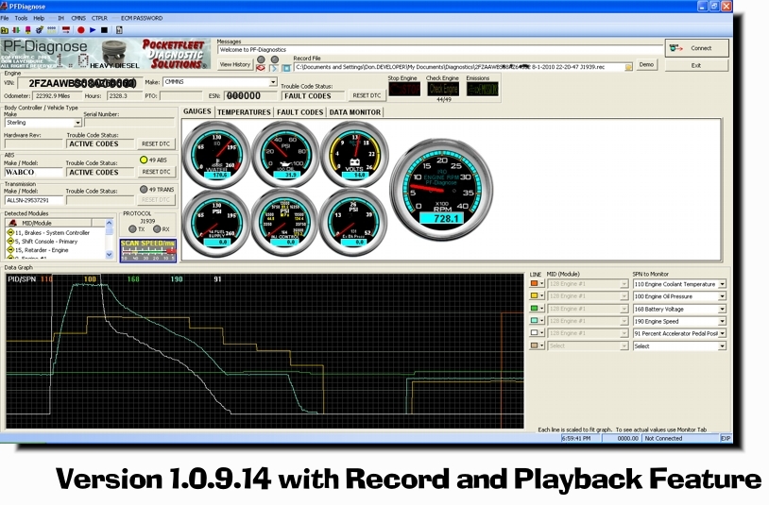This screenshot has height=505, width=769.
Task: Open the engine Make CMMNS dropdown
Action: [x=273, y=82]
